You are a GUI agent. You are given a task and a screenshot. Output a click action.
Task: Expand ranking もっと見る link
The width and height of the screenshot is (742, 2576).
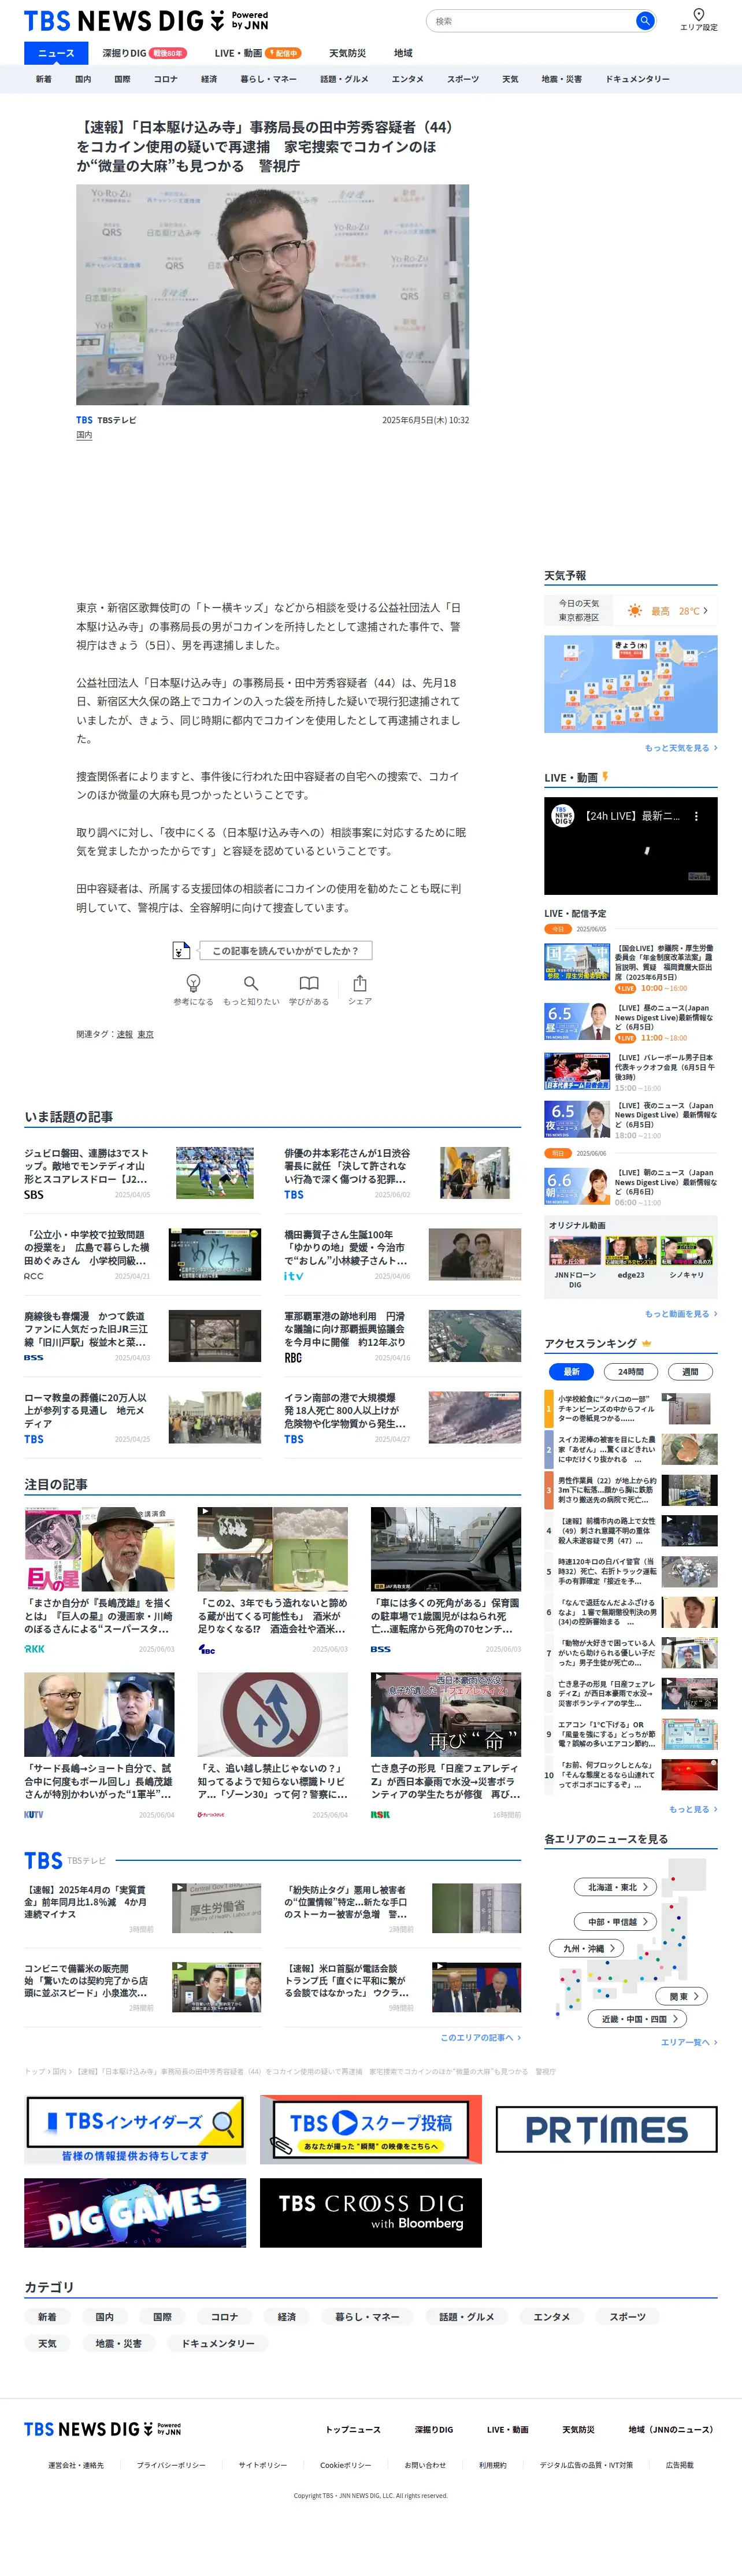click(x=693, y=1809)
